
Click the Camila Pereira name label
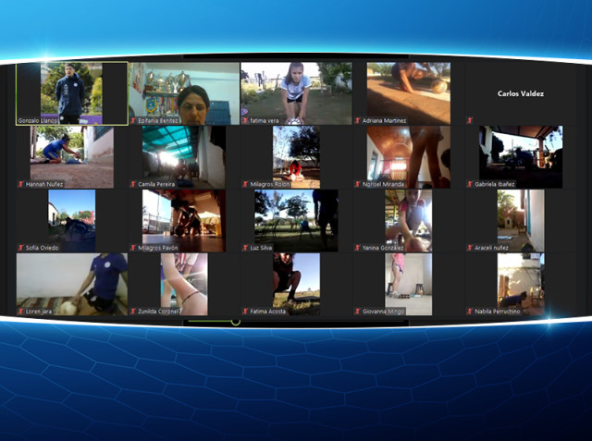(156, 184)
